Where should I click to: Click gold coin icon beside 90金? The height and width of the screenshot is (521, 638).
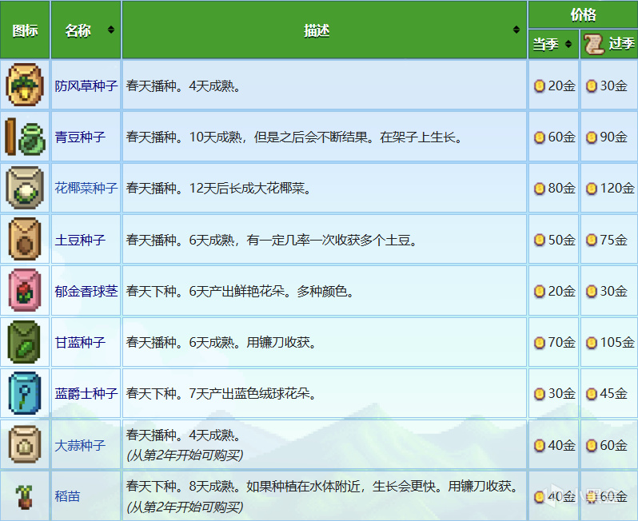(x=591, y=137)
